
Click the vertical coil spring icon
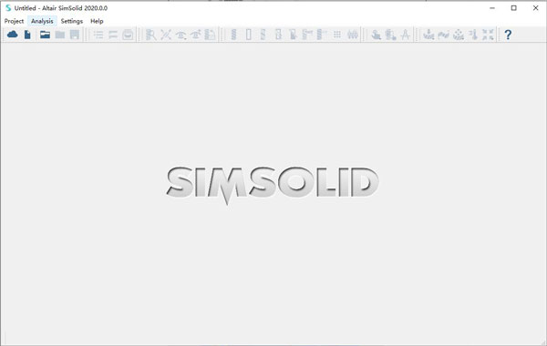[233, 35]
